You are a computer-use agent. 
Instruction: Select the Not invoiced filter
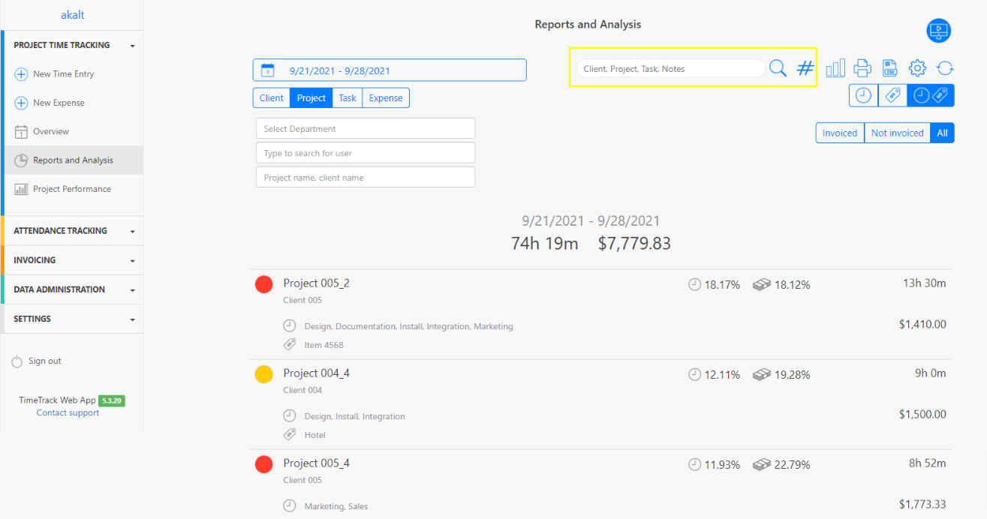pos(897,133)
